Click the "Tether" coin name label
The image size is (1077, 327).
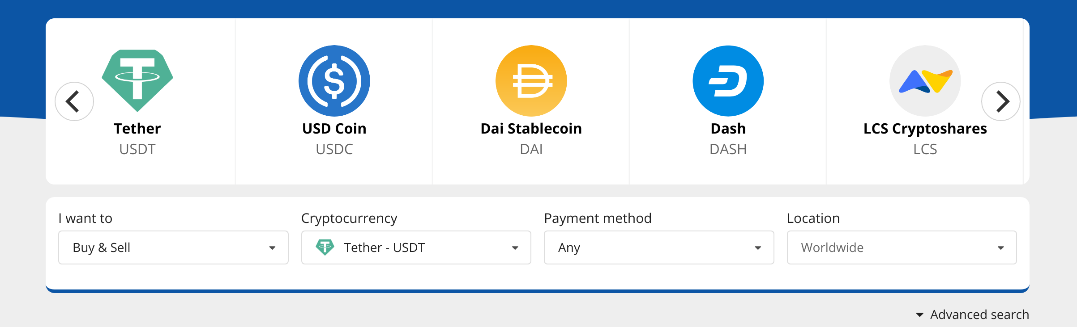[137, 129]
